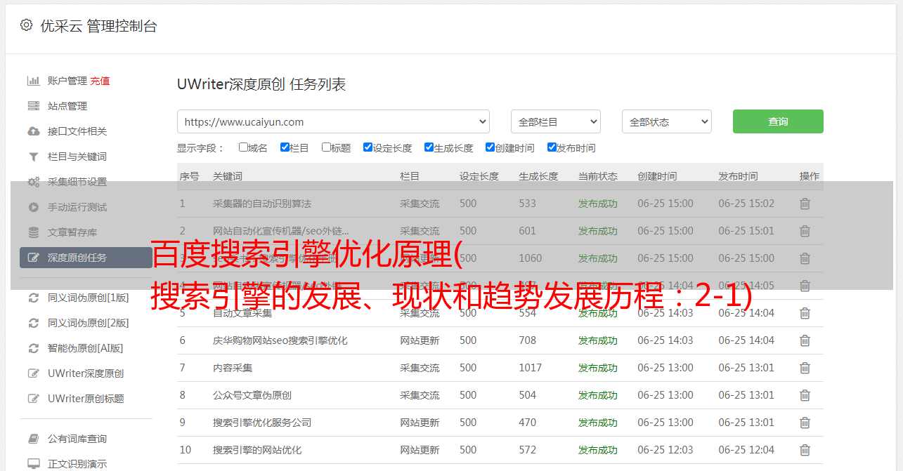Tick the 标题 display field checkbox

(x=326, y=147)
